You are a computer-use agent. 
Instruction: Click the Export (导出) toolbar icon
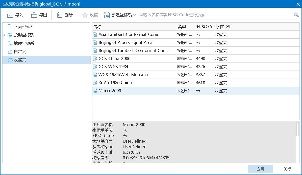click(34, 15)
